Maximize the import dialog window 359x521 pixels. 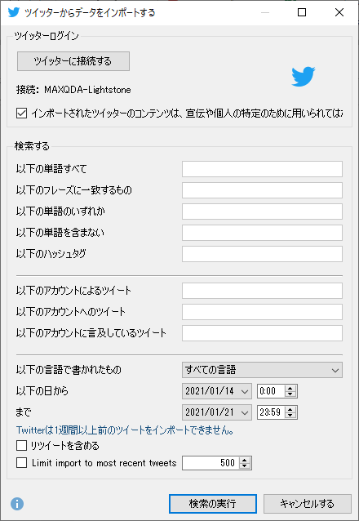pos(302,12)
